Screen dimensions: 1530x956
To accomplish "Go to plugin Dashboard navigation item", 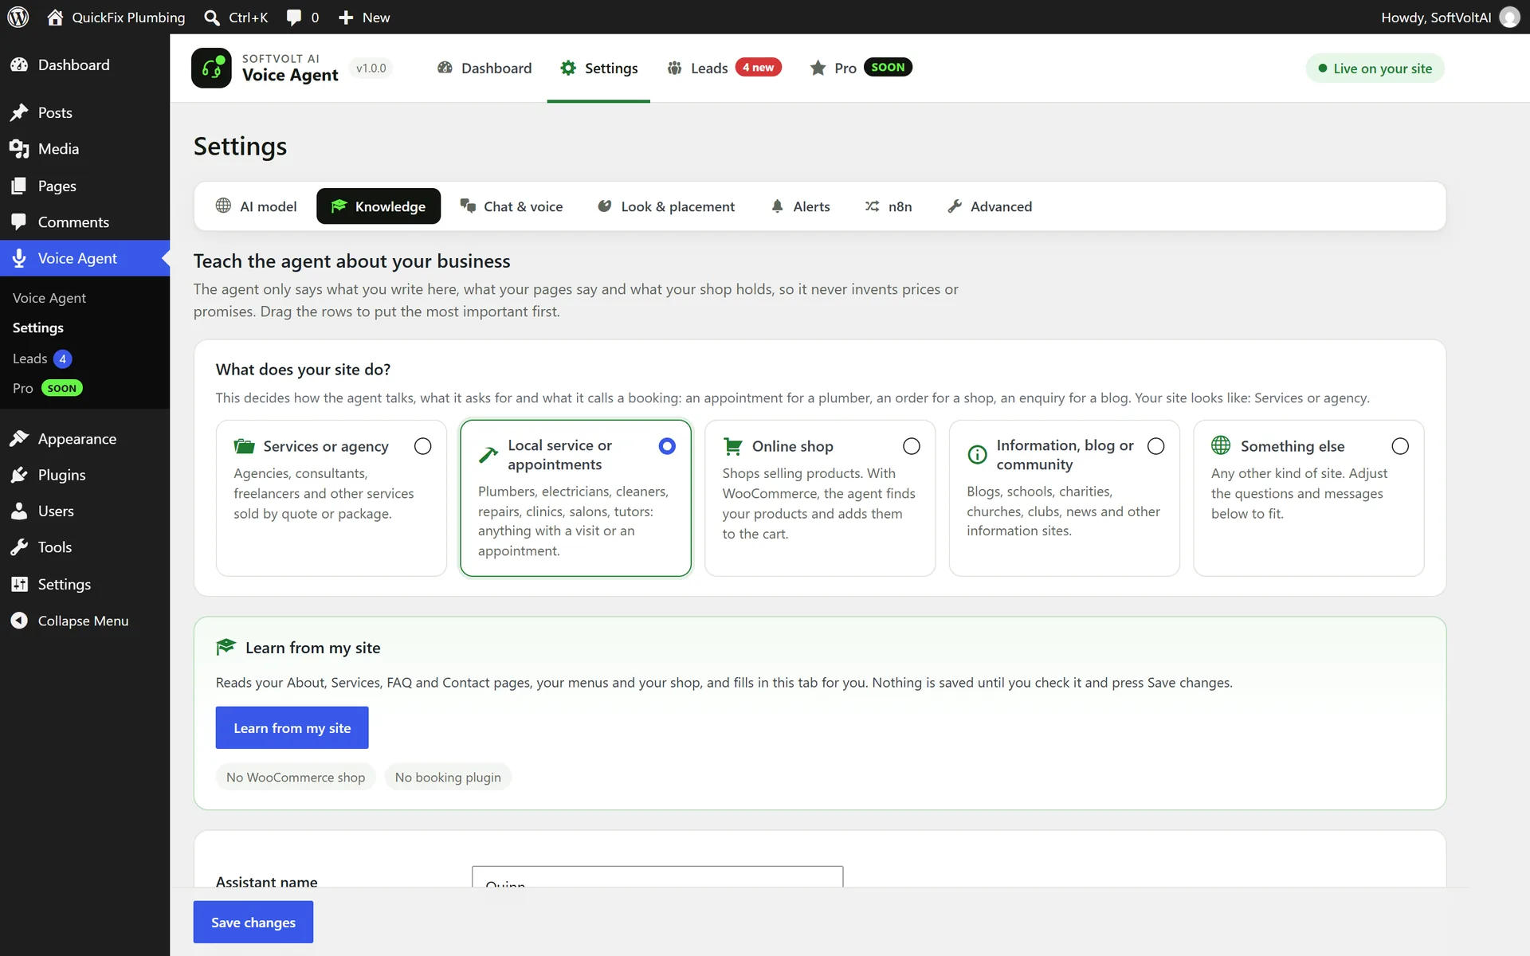I will tap(484, 68).
